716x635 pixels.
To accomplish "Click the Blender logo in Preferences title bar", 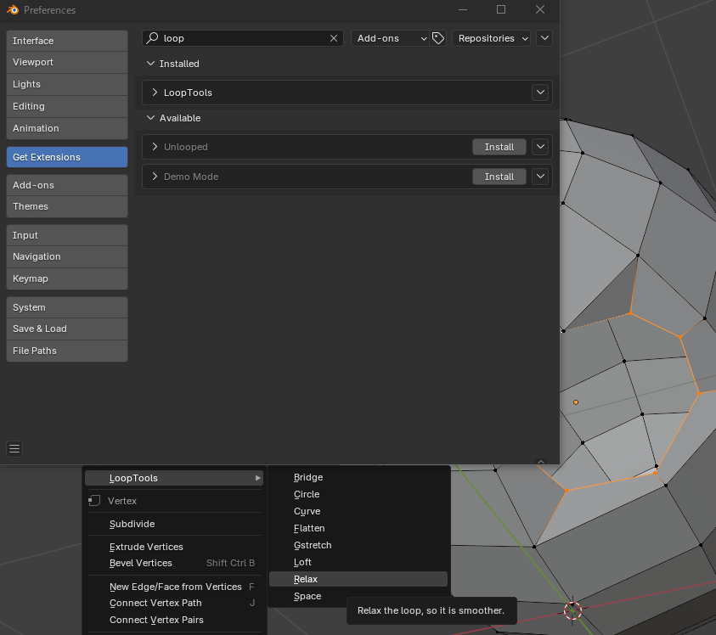I will click(x=13, y=9).
